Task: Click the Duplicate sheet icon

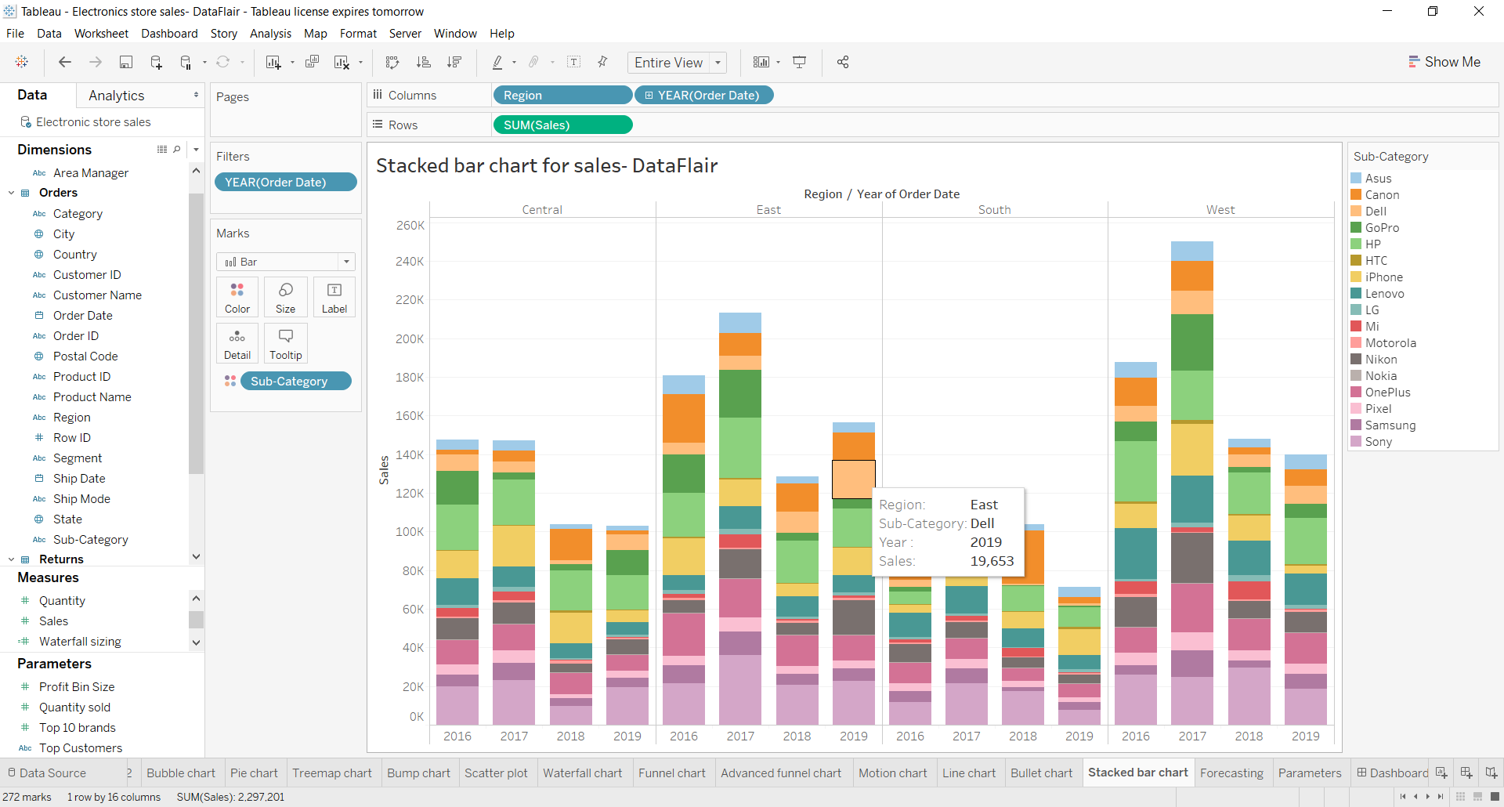Action: point(312,62)
